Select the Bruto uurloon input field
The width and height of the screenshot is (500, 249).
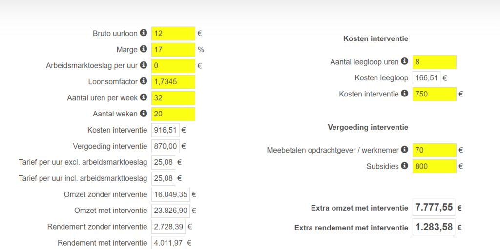tap(173, 34)
